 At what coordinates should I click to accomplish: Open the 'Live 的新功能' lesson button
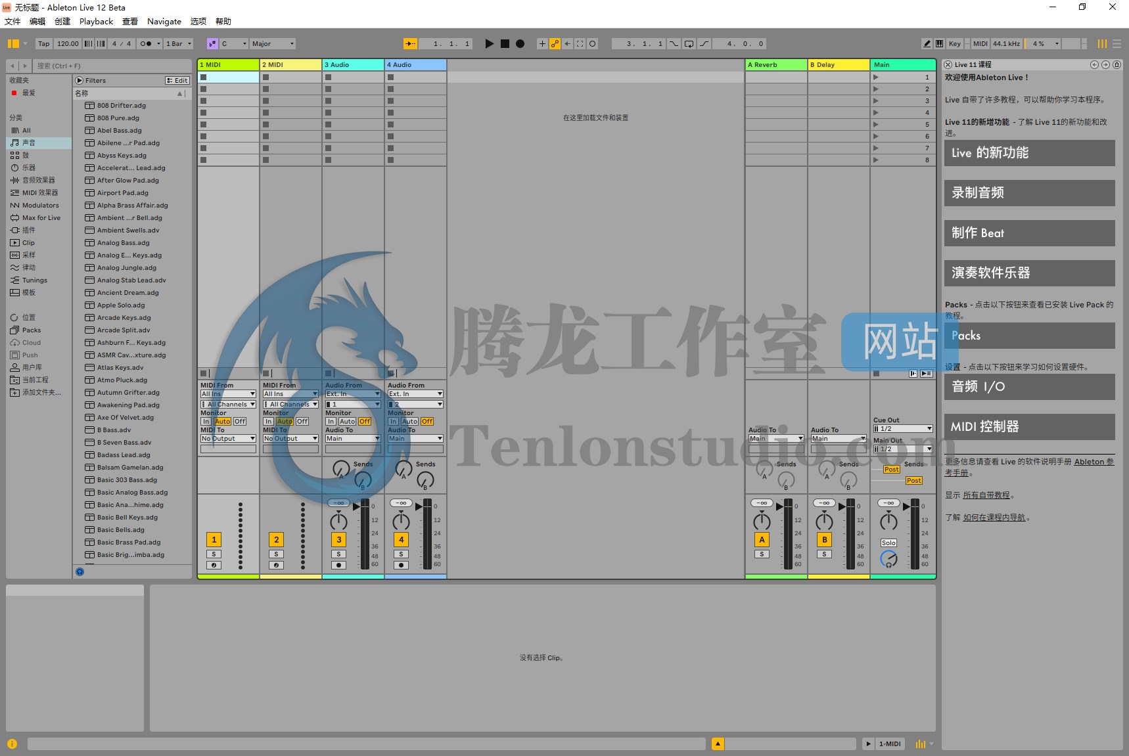click(1029, 153)
